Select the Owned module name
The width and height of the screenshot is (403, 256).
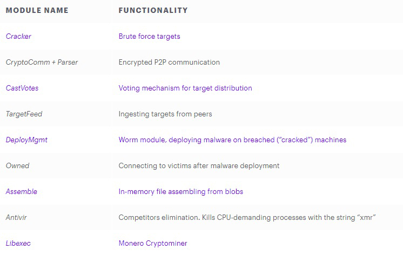(17, 166)
